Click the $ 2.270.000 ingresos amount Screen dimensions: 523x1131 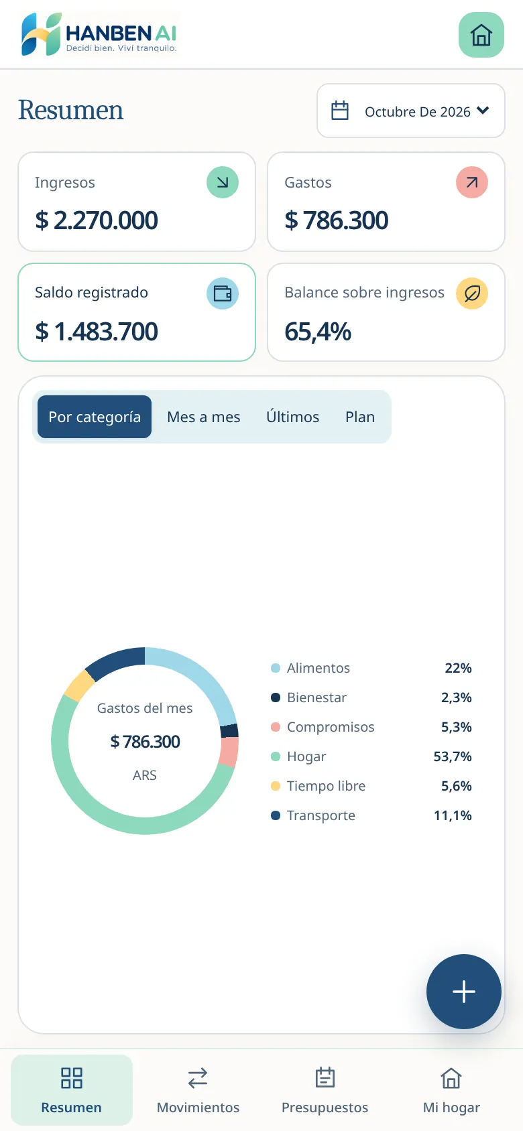pos(97,220)
